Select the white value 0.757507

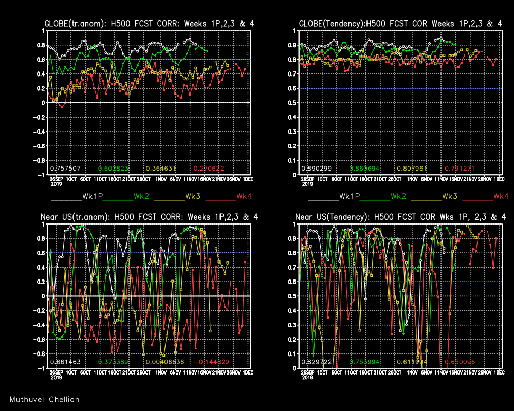tap(65, 169)
